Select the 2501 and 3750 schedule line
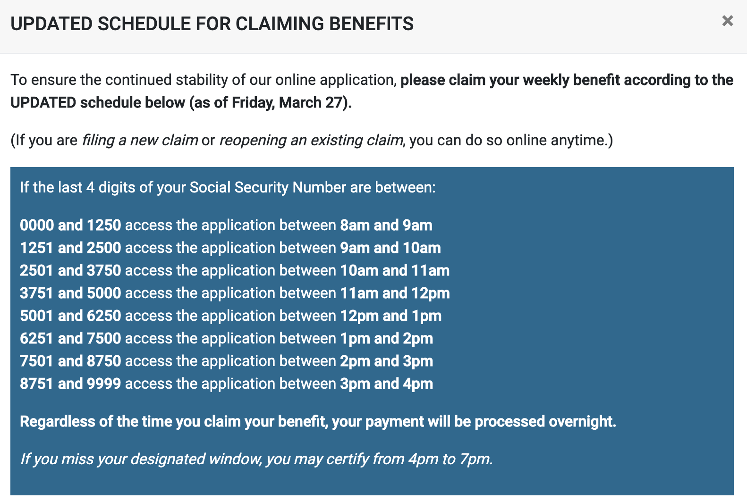 235,270
